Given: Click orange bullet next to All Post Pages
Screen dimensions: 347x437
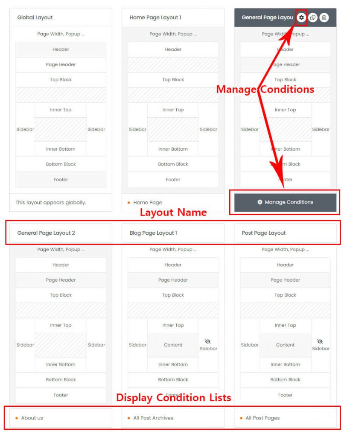Looking at the screenshot, I should point(242,418).
